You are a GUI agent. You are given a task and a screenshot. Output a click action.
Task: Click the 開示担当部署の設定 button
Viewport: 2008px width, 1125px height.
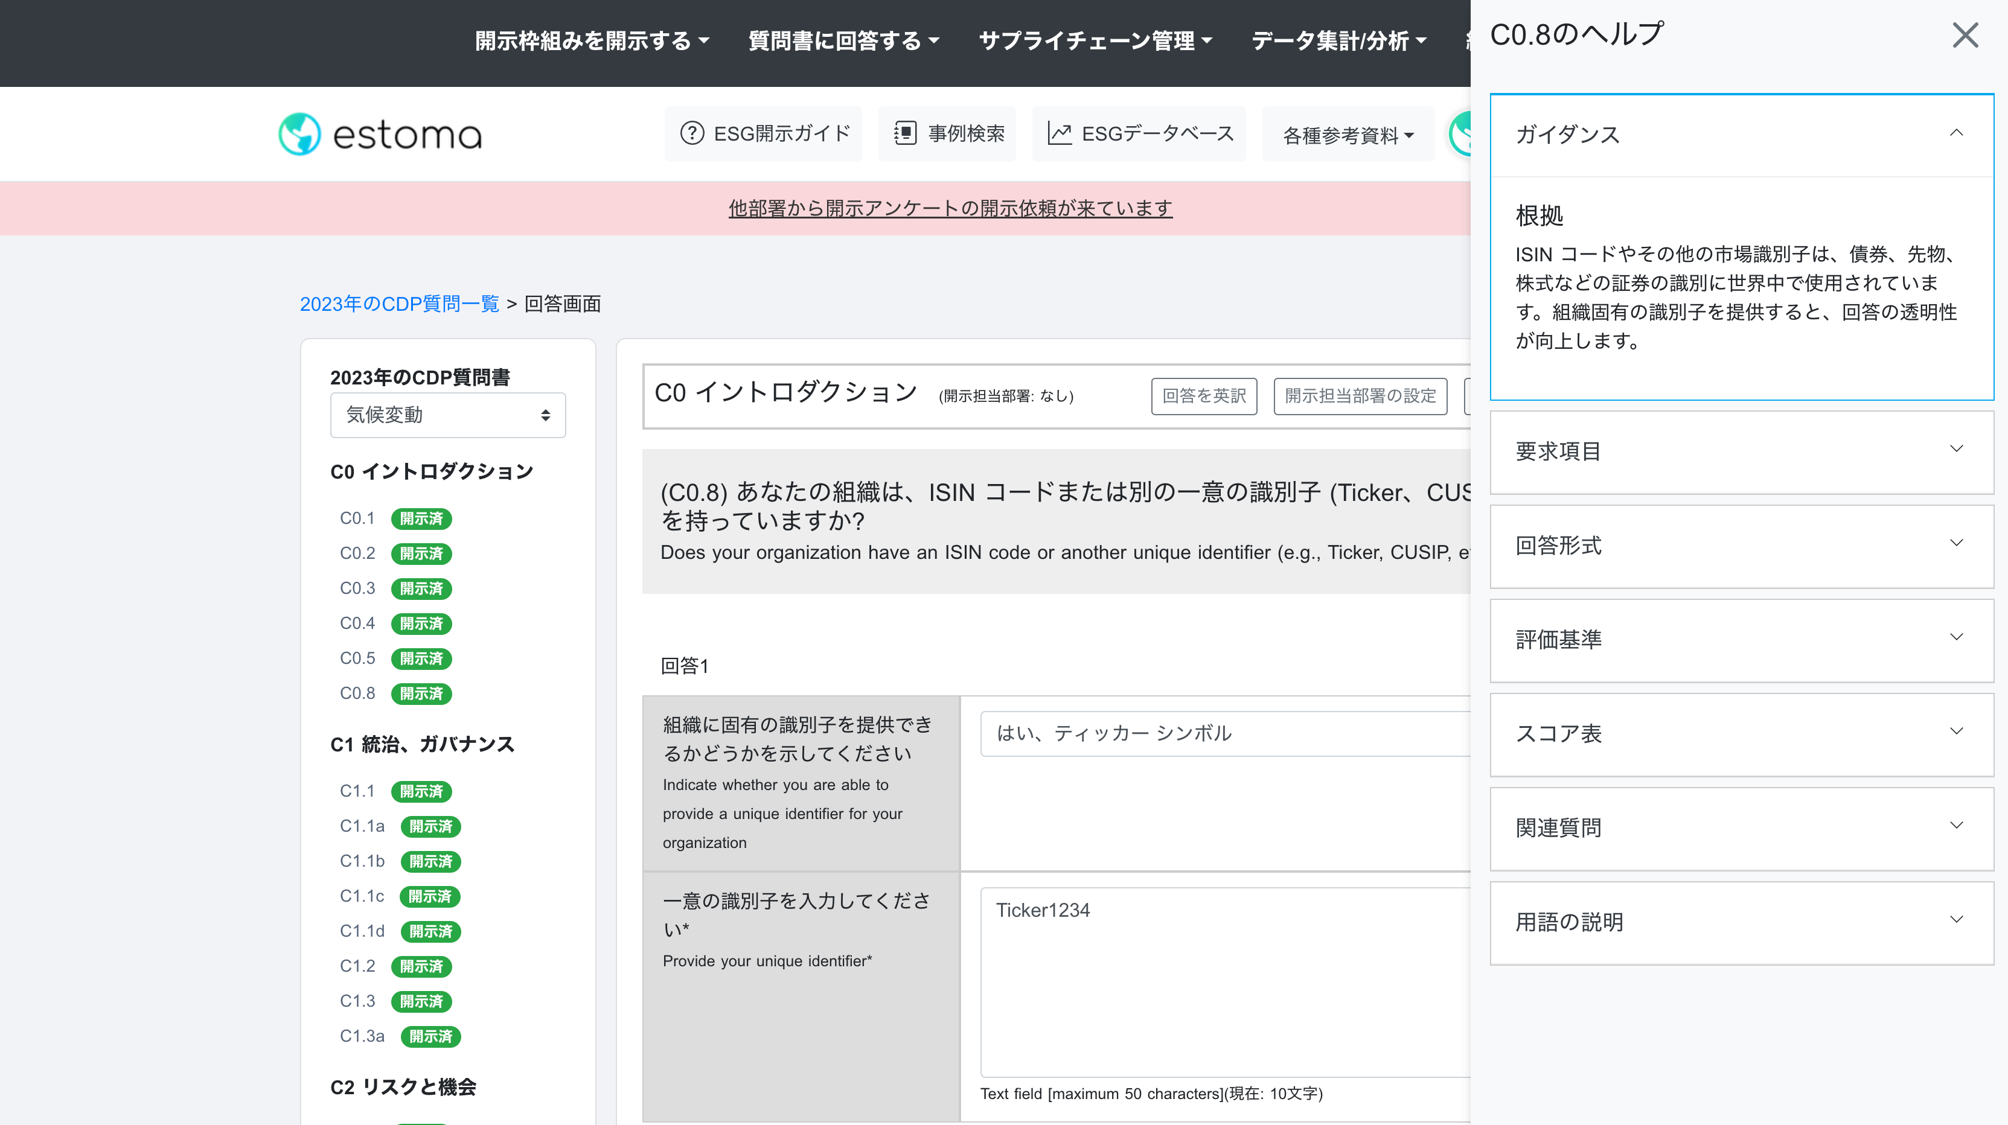[1360, 396]
